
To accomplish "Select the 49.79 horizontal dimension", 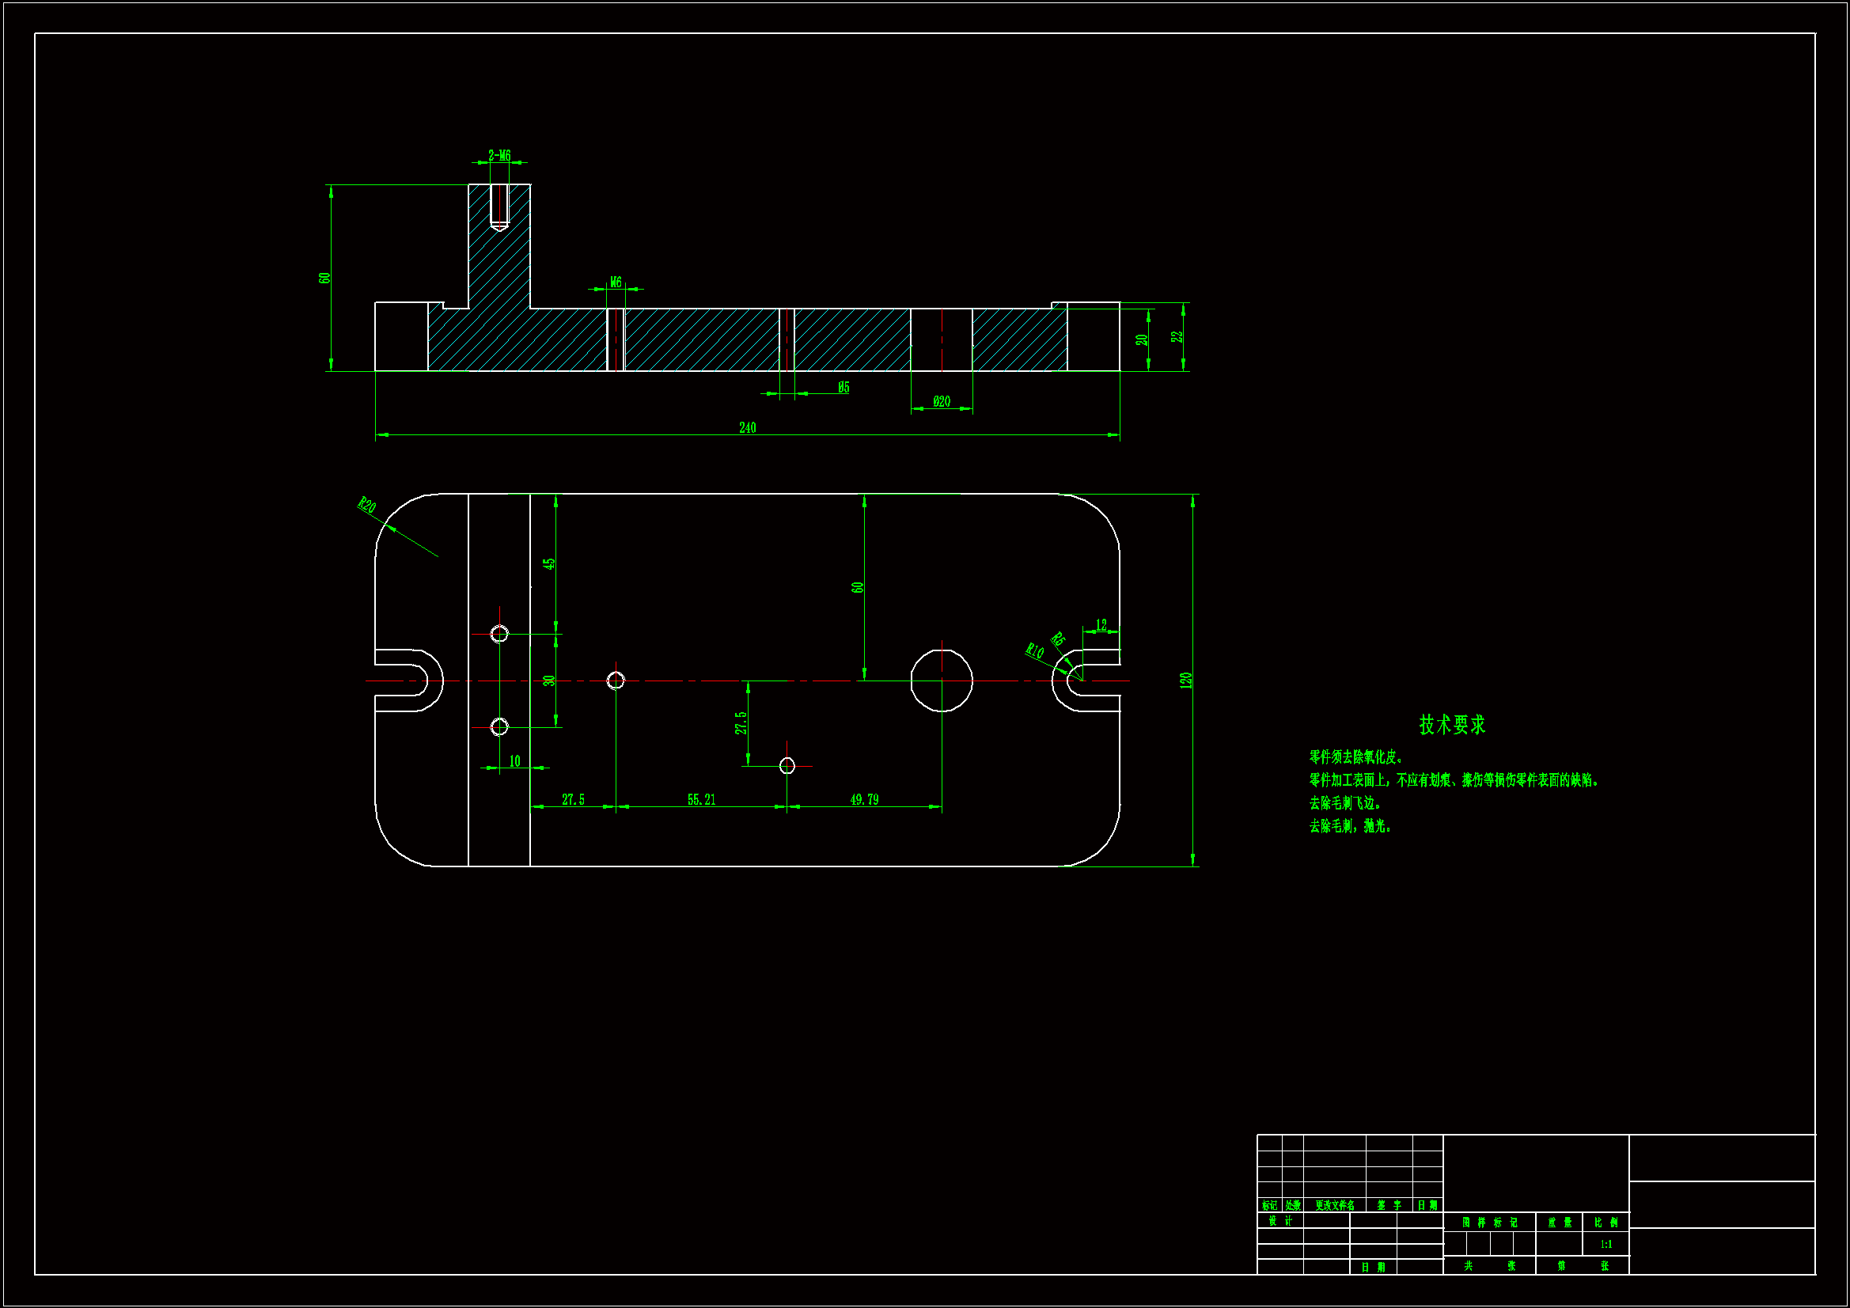I will [864, 799].
